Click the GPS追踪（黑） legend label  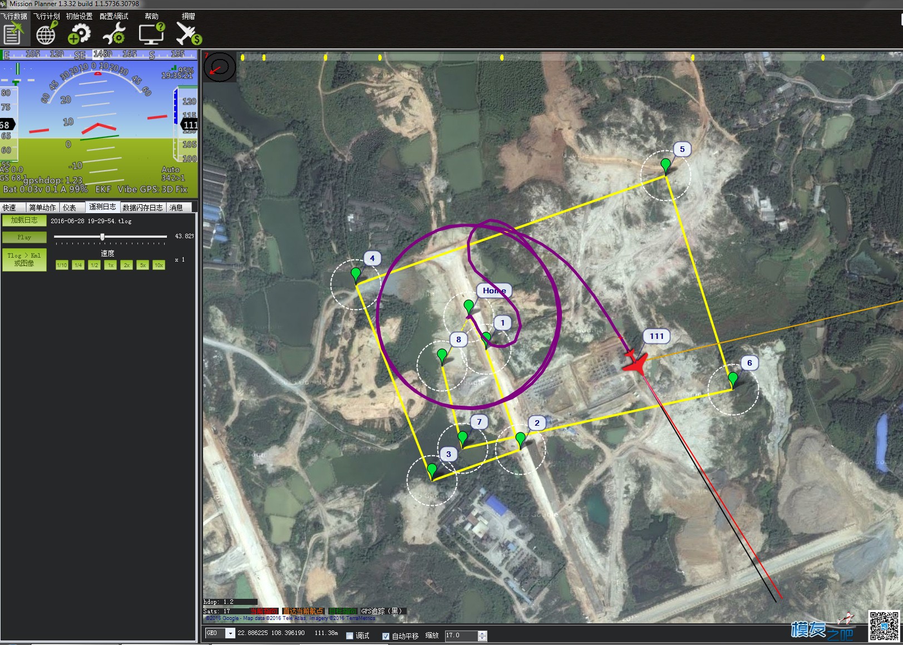click(383, 611)
